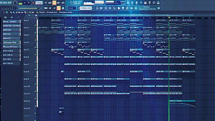The image size is (215, 121).
Task: Open the plugin picker icon
Action: [x=132, y=8]
